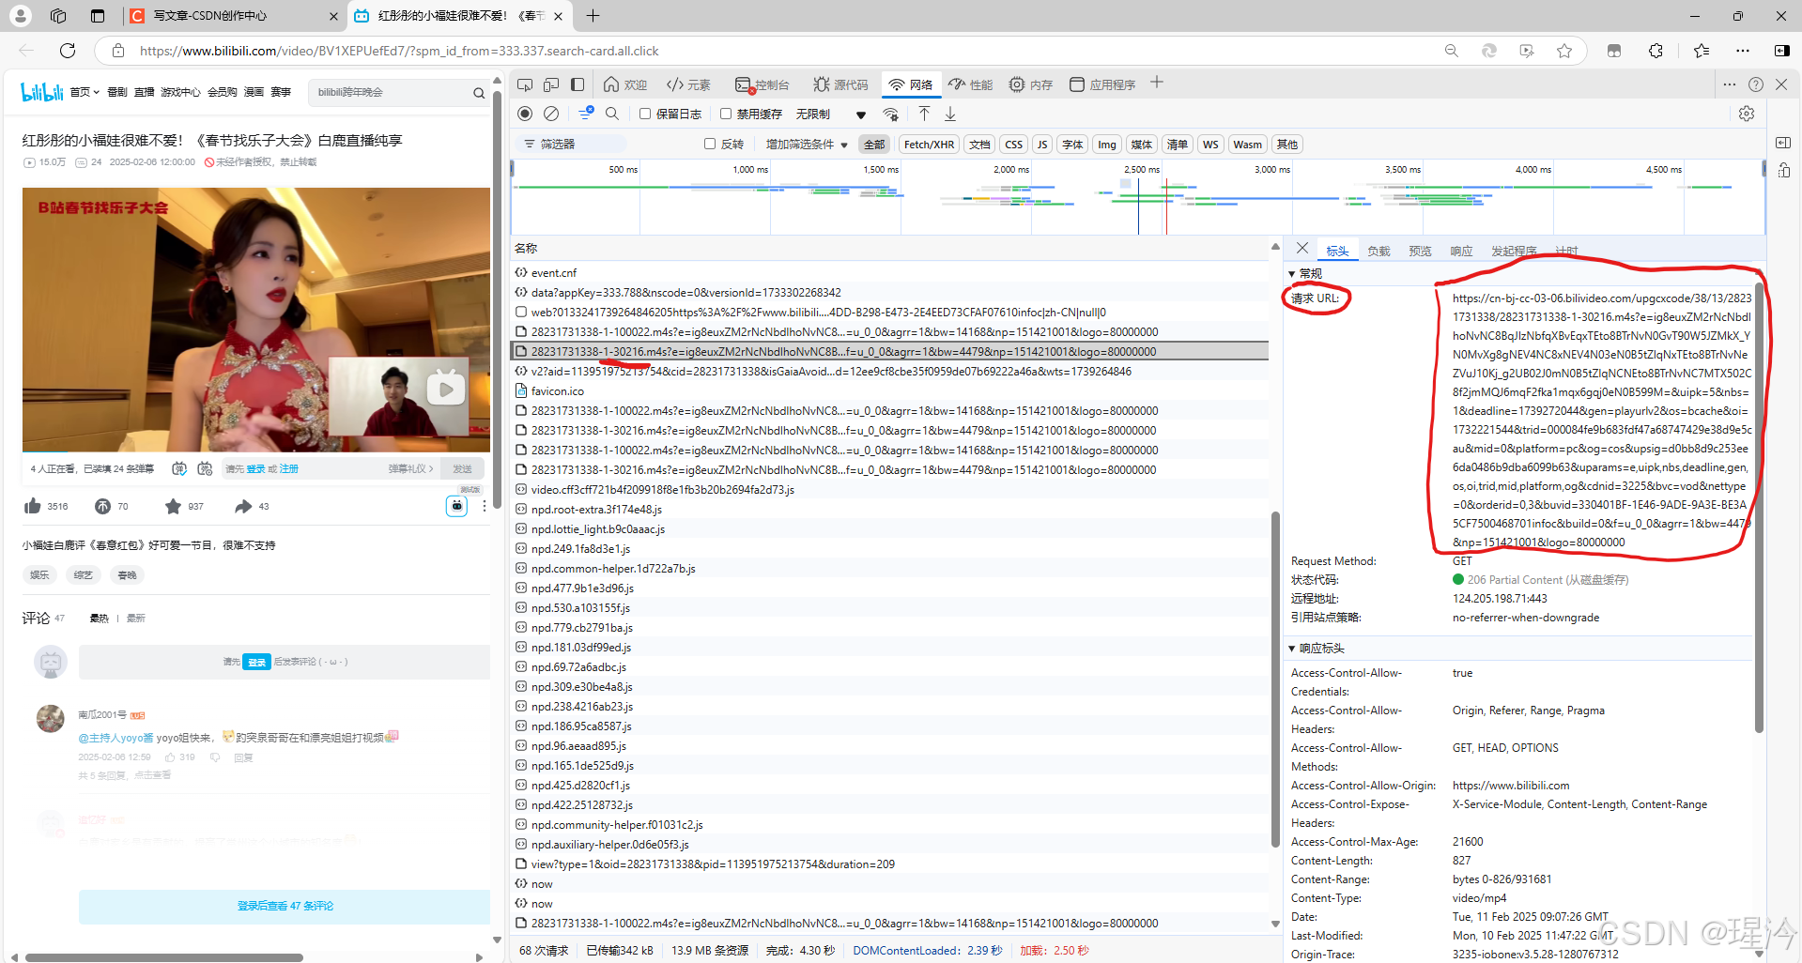Switch to the 性能 DevTools tab
This screenshot has width=1802, height=963.
pyautogui.click(x=971, y=84)
